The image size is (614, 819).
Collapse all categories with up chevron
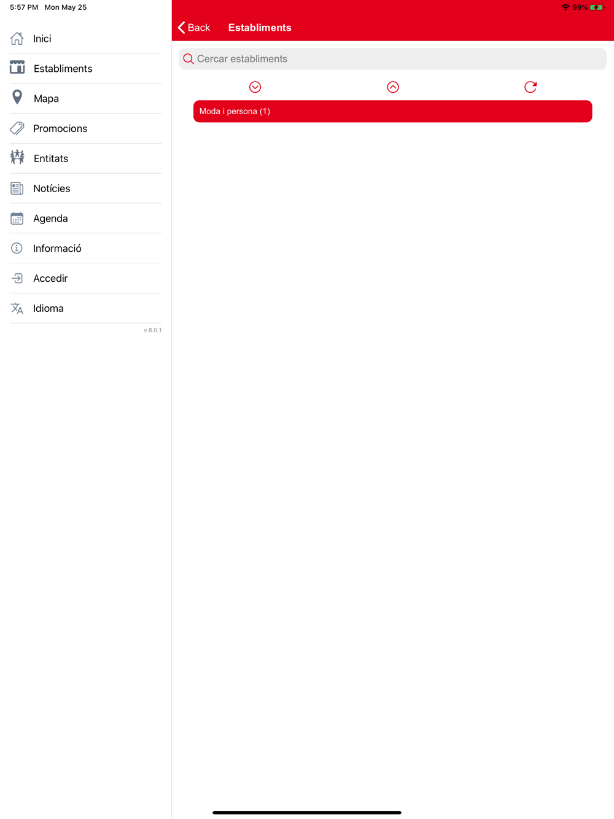(x=393, y=87)
